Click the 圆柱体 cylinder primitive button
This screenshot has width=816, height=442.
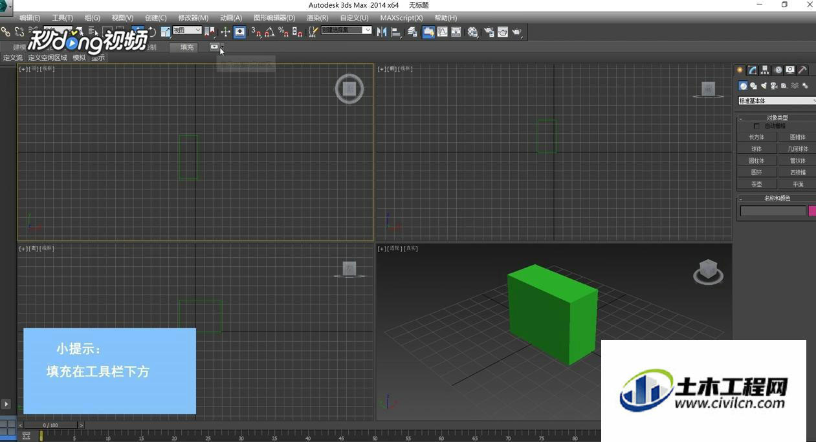pyautogui.click(x=756, y=160)
